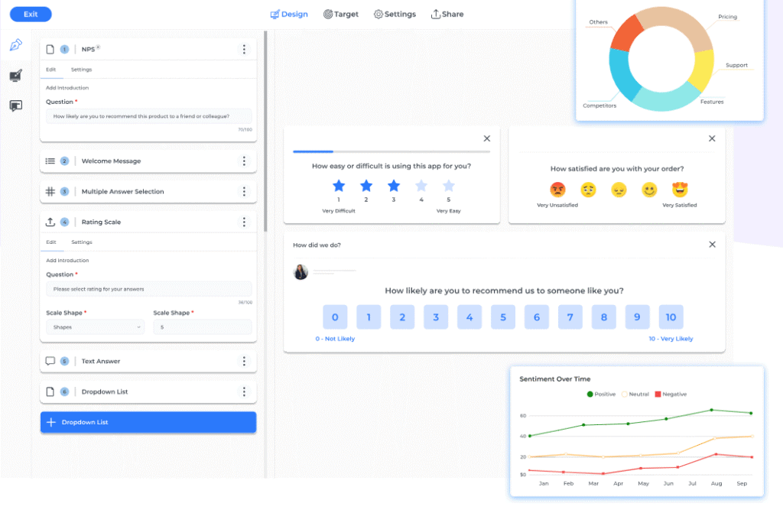The height and width of the screenshot is (526, 783).
Task: Rate three stars on ease question
Action: [394, 186]
